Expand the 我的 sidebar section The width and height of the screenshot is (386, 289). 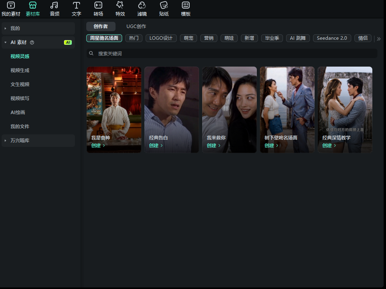click(5, 28)
